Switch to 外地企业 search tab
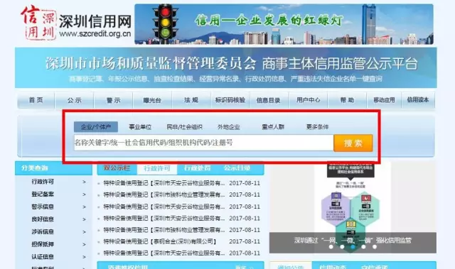455x269 pixels. coord(229,127)
